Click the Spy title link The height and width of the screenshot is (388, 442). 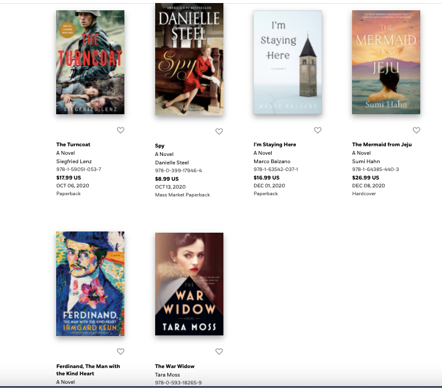(159, 146)
